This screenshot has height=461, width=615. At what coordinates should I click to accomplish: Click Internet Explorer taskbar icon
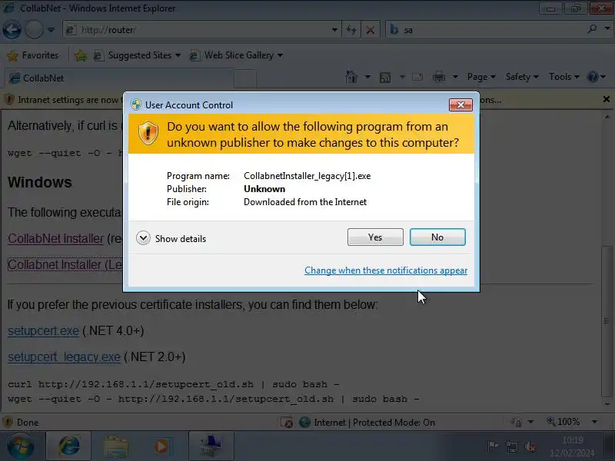[x=68, y=446]
